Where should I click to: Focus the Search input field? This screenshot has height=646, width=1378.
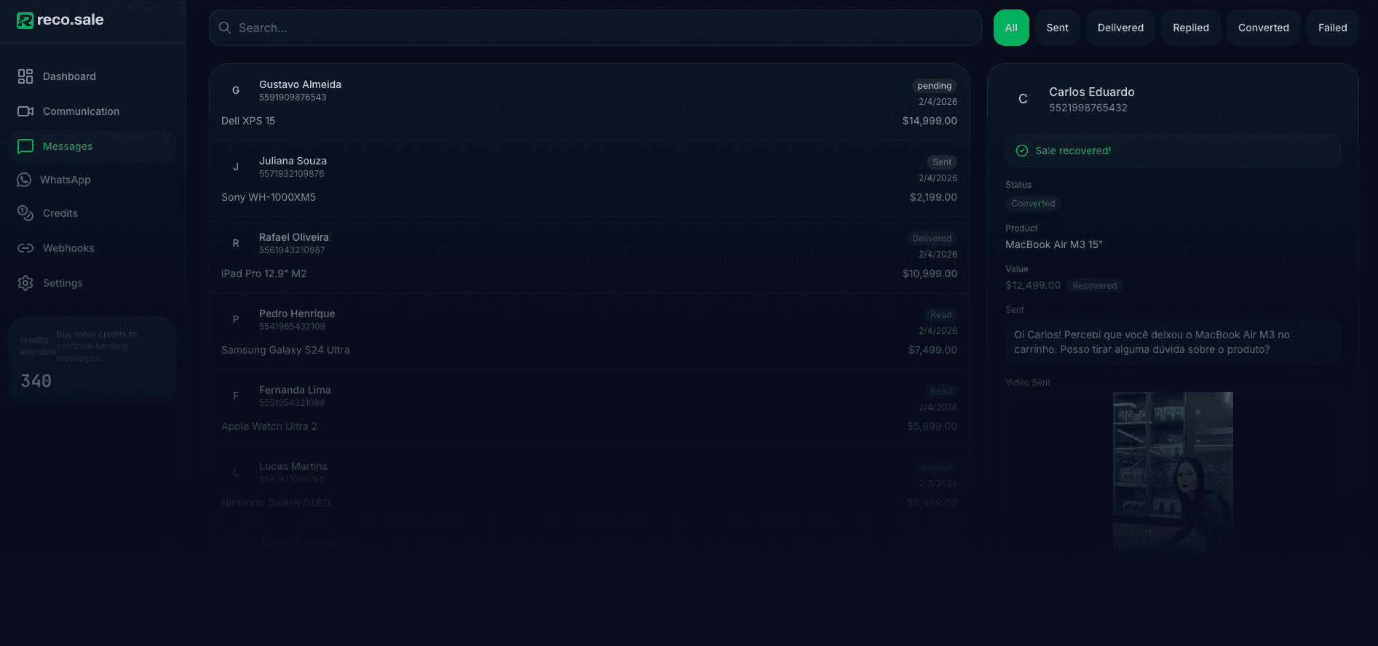point(595,28)
